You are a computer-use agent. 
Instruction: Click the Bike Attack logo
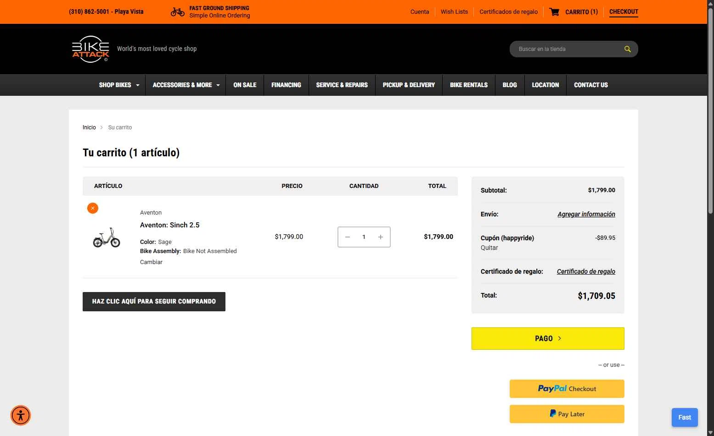90,49
